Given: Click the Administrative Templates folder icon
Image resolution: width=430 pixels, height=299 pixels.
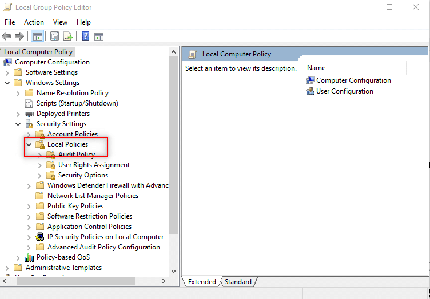Looking at the screenshot, I should (x=18, y=268).
